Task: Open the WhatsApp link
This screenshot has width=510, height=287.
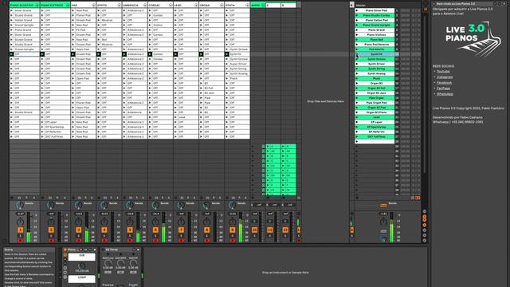Action: 445,94
